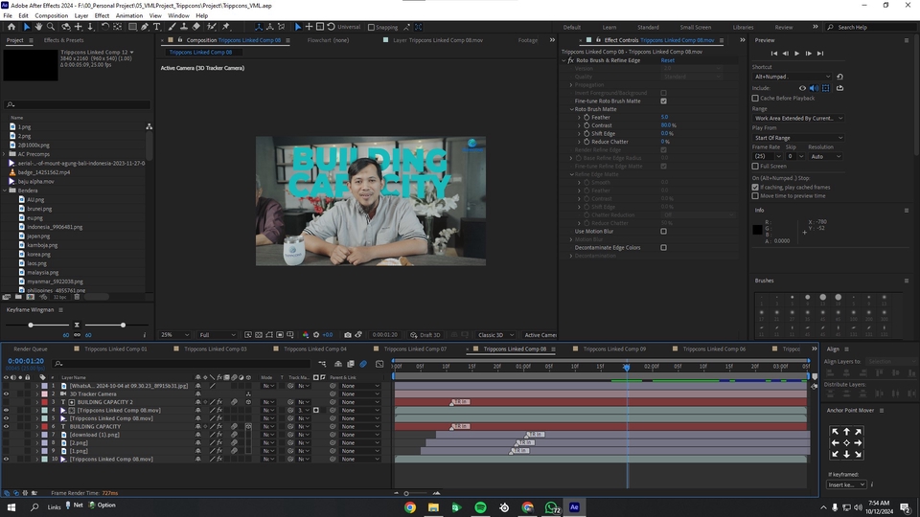Screen dimensions: 920x517
Task: Switch to Render Queue tab
Action: coord(31,349)
